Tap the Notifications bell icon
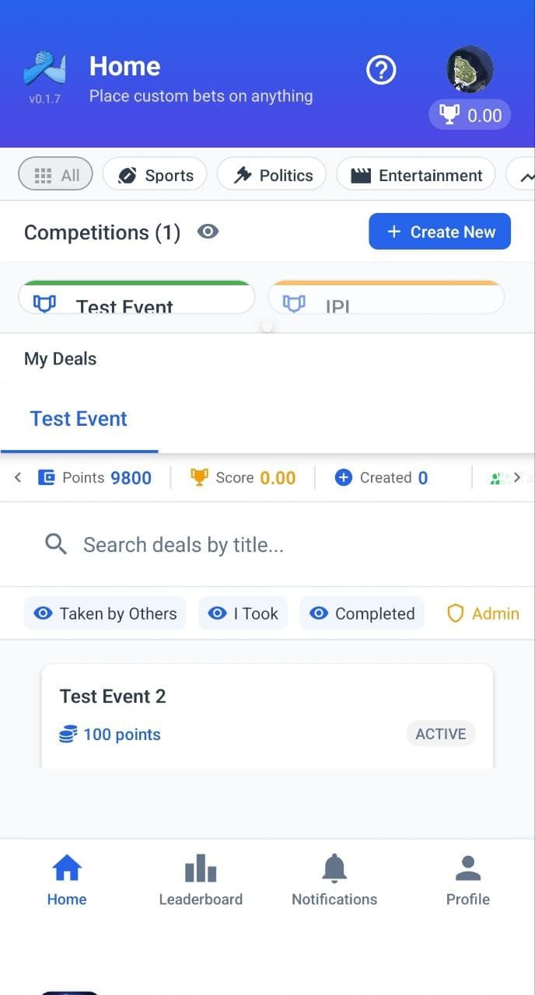 tap(334, 867)
